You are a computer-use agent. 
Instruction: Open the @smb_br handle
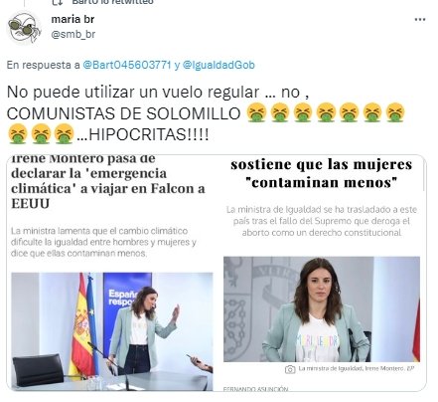coord(73,34)
